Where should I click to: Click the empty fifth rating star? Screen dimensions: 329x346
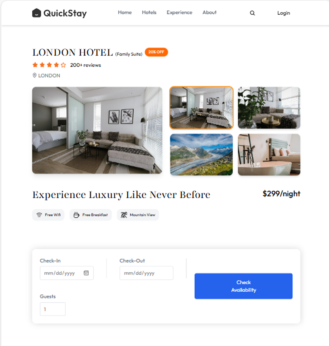click(x=63, y=65)
